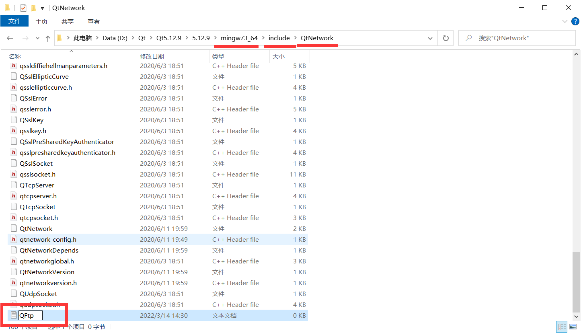This screenshot has width=581, height=333.
Task: Expand chevron after include breadcrumb
Action: coord(296,38)
